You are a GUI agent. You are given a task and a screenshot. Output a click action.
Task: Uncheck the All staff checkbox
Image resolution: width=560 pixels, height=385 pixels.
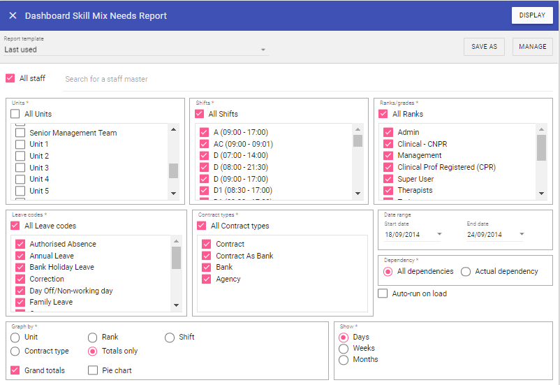[10, 78]
